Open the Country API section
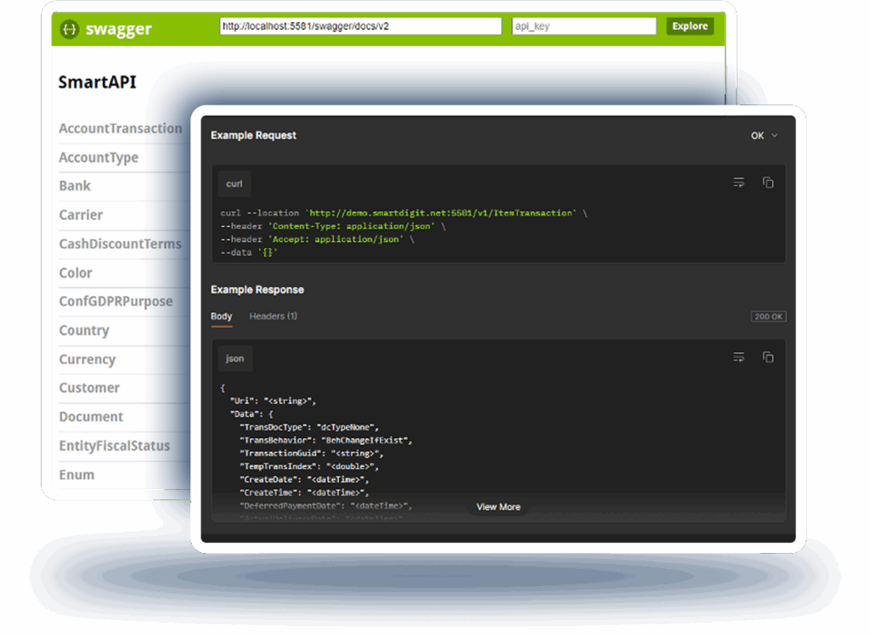 [84, 330]
